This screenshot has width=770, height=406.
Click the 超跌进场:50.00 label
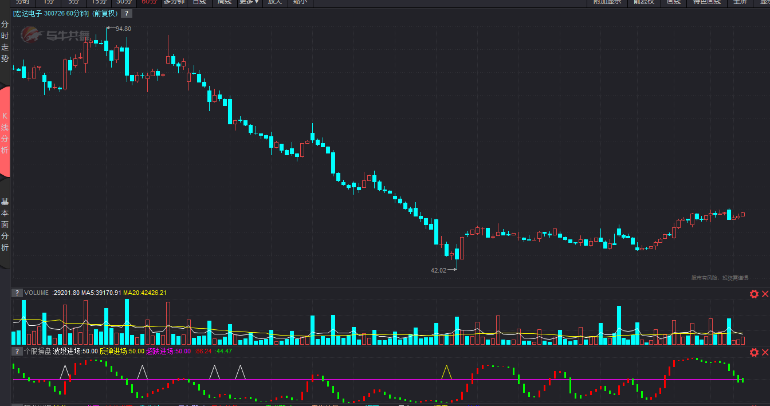point(168,351)
